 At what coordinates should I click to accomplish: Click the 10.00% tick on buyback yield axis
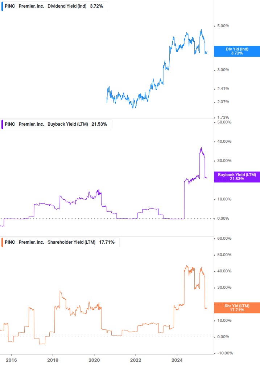point(224,199)
